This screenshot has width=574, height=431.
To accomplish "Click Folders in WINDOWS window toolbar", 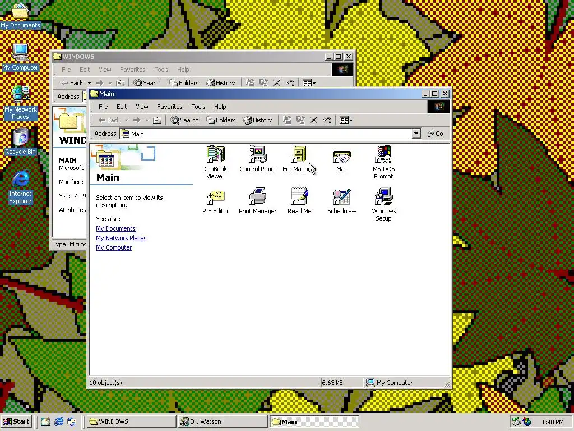I will coord(184,83).
